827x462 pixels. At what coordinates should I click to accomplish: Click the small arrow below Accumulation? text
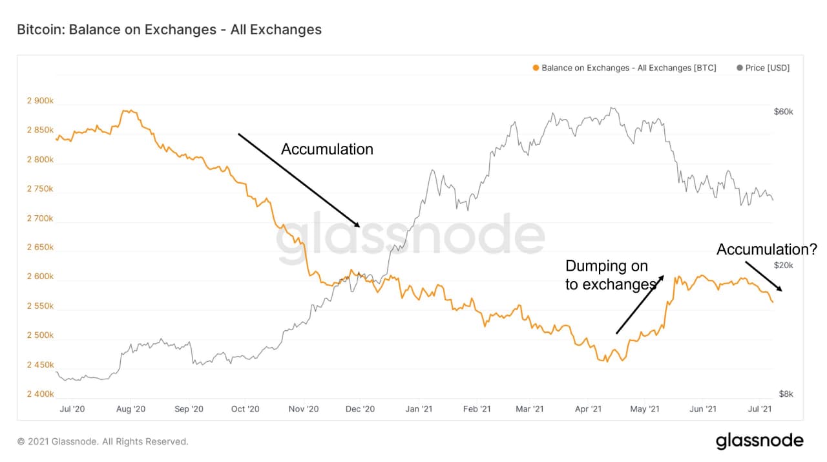pyautogui.click(x=764, y=276)
